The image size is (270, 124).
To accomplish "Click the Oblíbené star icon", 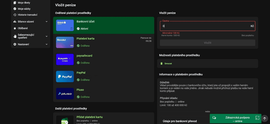I will pos(15,28).
